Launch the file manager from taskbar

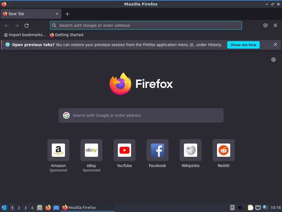(40, 208)
